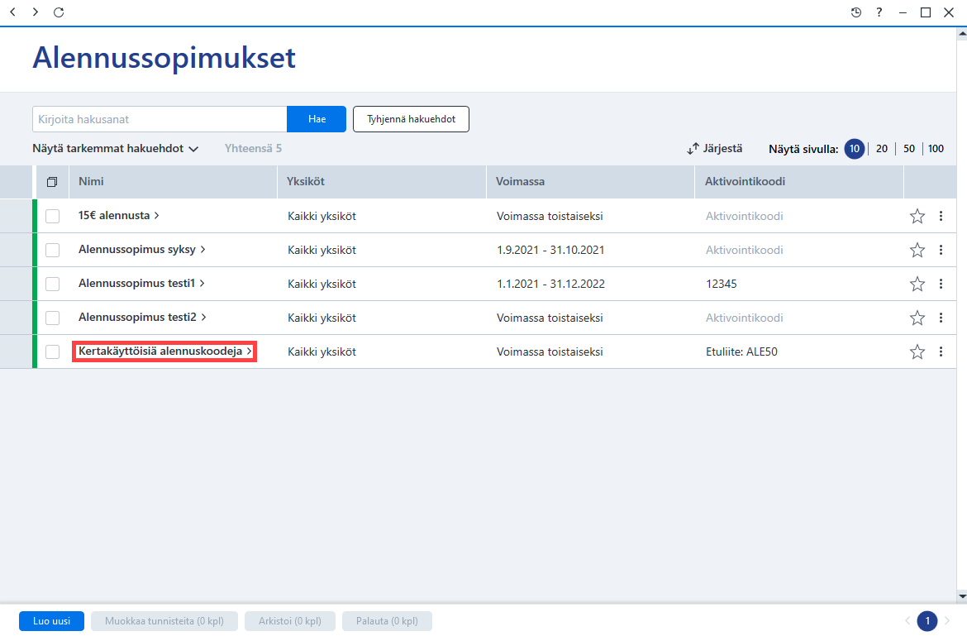Go back with the left arrow
Screen dimensions: 967x636
(13, 12)
